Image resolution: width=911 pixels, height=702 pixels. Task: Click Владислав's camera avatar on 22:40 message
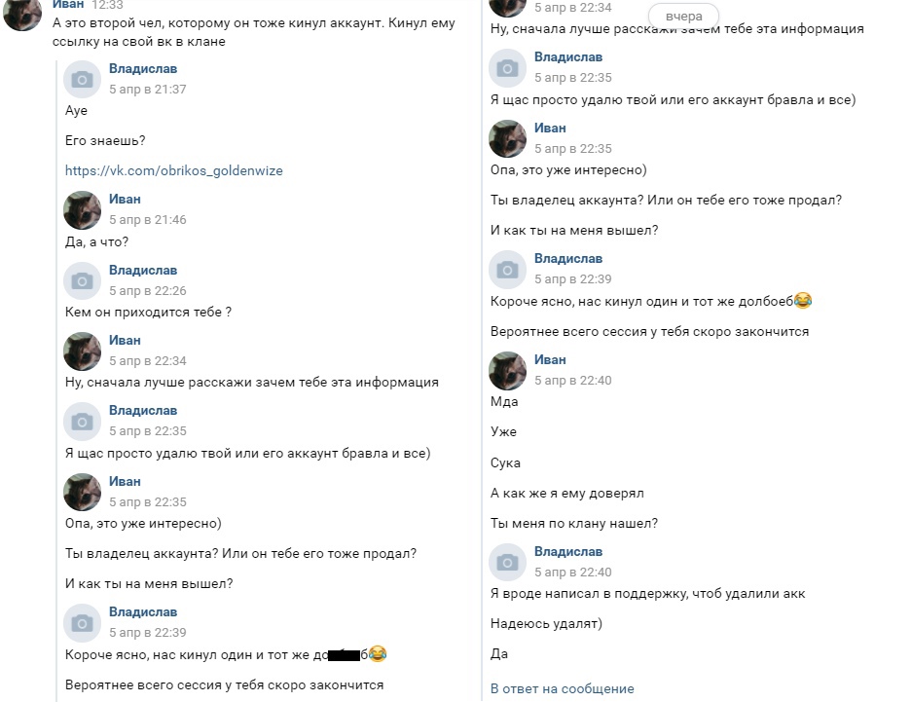[507, 562]
